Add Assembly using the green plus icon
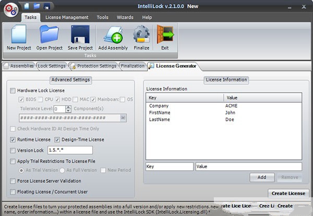Viewport: 313px width, 216px height. pos(113,37)
